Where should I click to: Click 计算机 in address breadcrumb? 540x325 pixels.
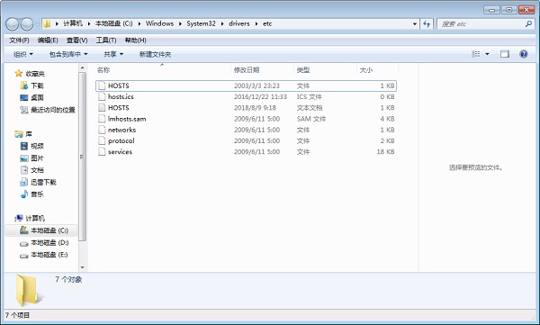73,23
